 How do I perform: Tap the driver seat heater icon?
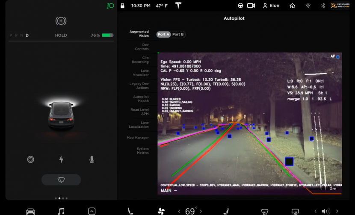(x=130, y=212)
